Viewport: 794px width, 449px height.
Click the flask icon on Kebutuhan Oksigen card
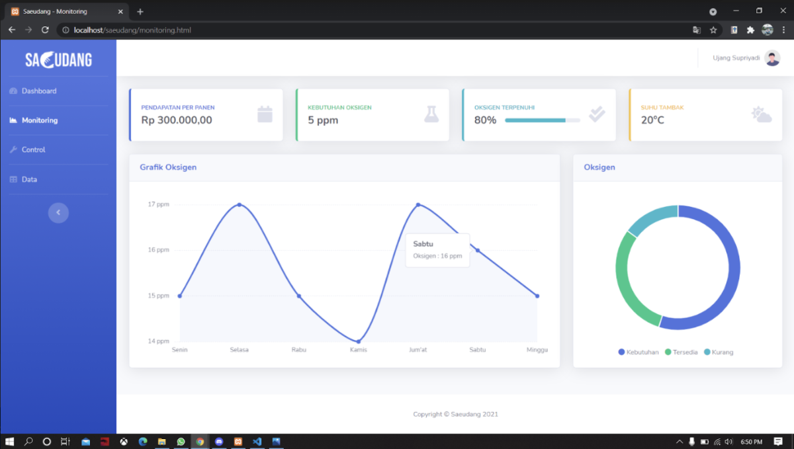pyautogui.click(x=431, y=114)
